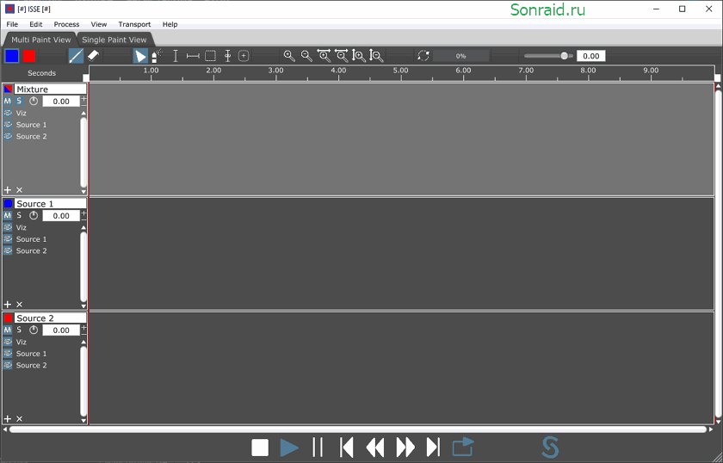Click the rewind button

point(375,448)
